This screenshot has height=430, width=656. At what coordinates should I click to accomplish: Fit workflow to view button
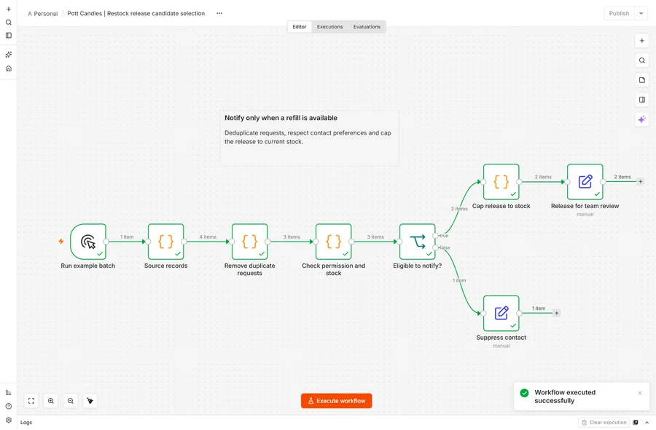31,401
